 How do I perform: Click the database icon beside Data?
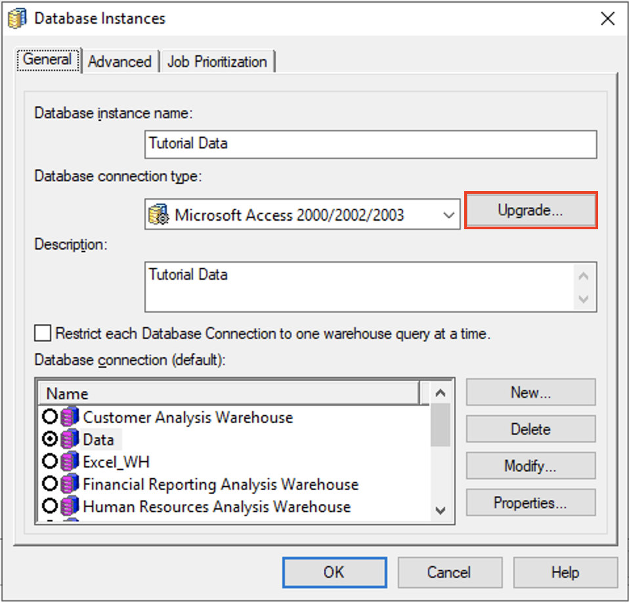68,439
